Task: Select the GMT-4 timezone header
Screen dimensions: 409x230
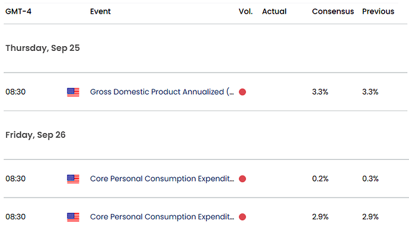Action: pos(18,11)
